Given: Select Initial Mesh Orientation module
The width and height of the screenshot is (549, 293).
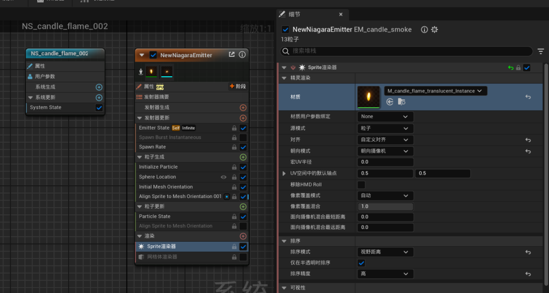Looking at the screenshot, I should pos(192,187).
